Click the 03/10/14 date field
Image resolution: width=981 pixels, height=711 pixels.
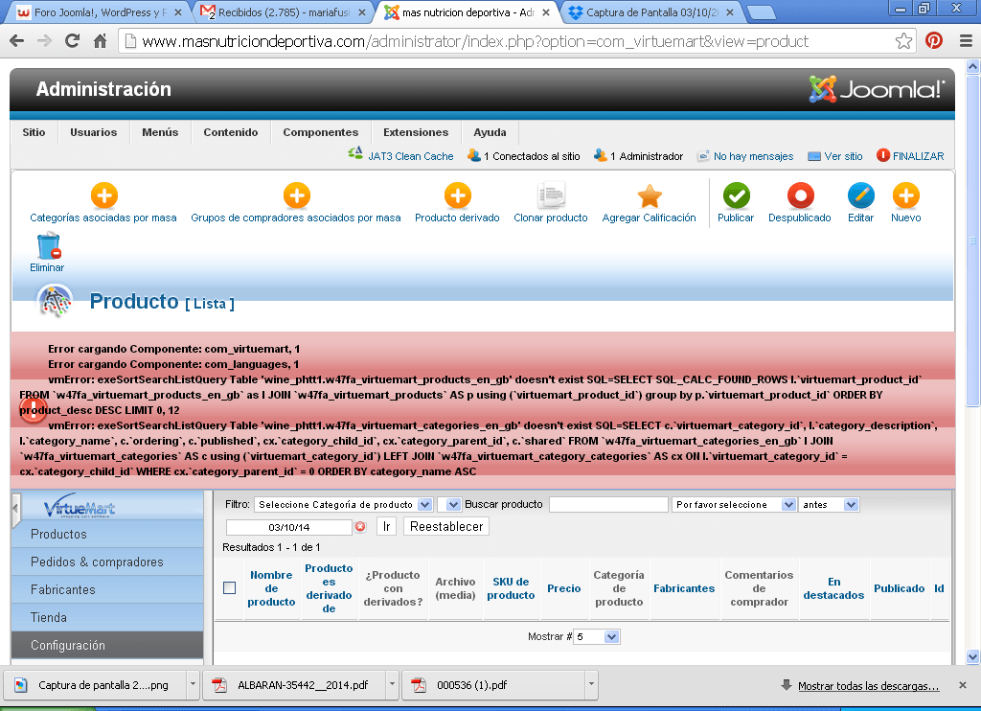(x=289, y=527)
